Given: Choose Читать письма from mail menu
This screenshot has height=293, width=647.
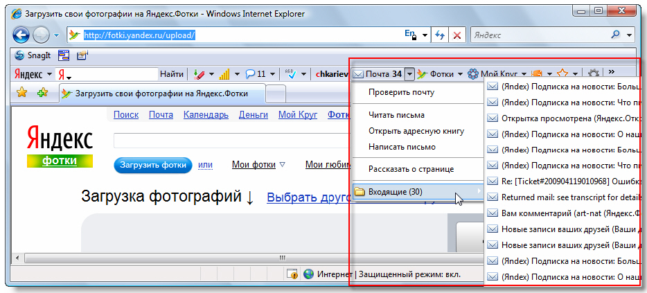Looking at the screenshot, I should 396,115.
